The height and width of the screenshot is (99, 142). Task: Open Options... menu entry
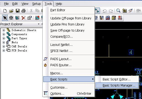click(x=69, y=94)
